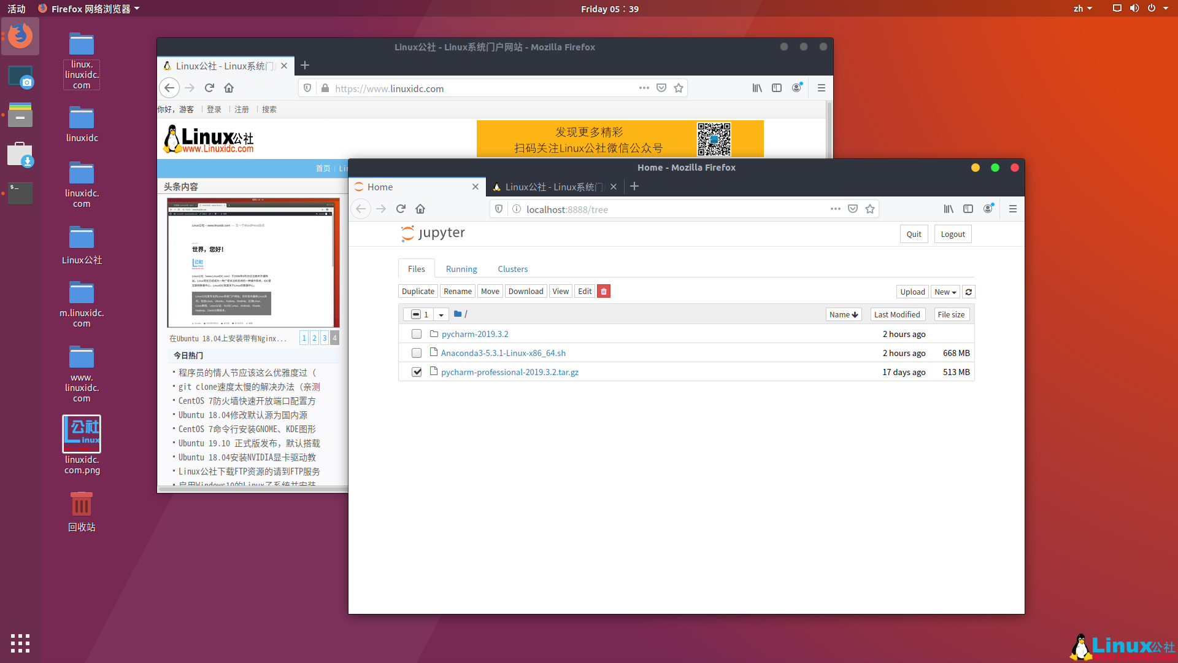This screenshot has height=663, width=1178.
Task: Click the Duplicate button
Action: tap(418, 292)
